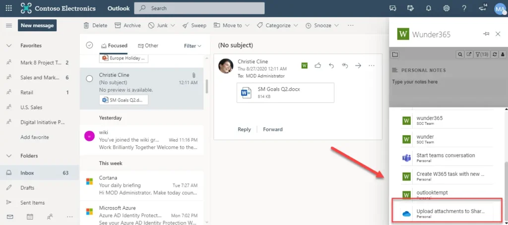Open the Filter dropdown
Image resolution: width=508 pixels, height=225 pixels.
(192, 46)
